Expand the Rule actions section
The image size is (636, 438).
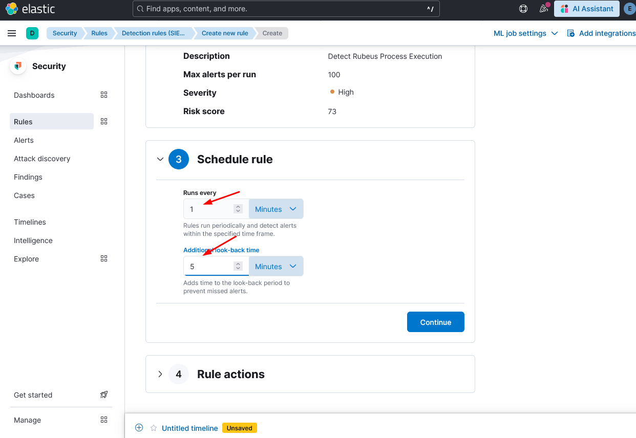coord(160,374)
